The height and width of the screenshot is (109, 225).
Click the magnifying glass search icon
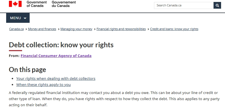point(217,5)
